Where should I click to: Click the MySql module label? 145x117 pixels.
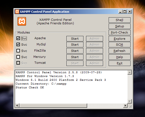click(x=41, y=44)
